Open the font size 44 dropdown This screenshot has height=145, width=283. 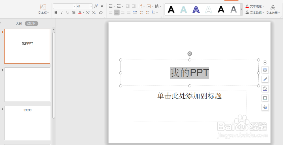(x=91, y=6)
